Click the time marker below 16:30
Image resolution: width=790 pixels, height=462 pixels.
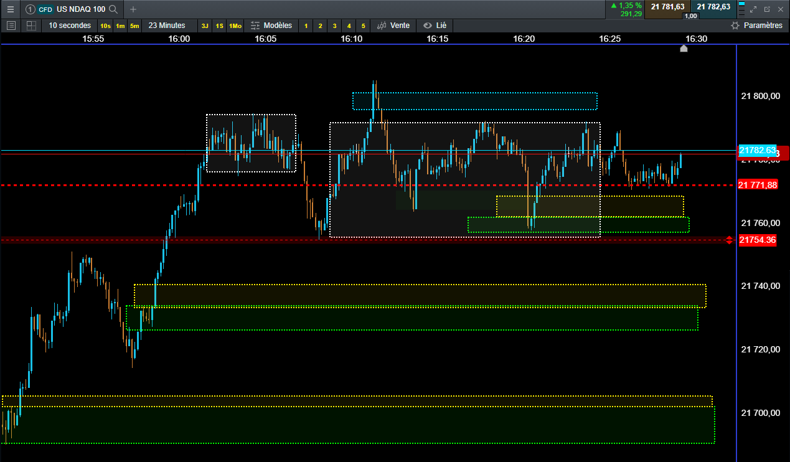(684, 49)
